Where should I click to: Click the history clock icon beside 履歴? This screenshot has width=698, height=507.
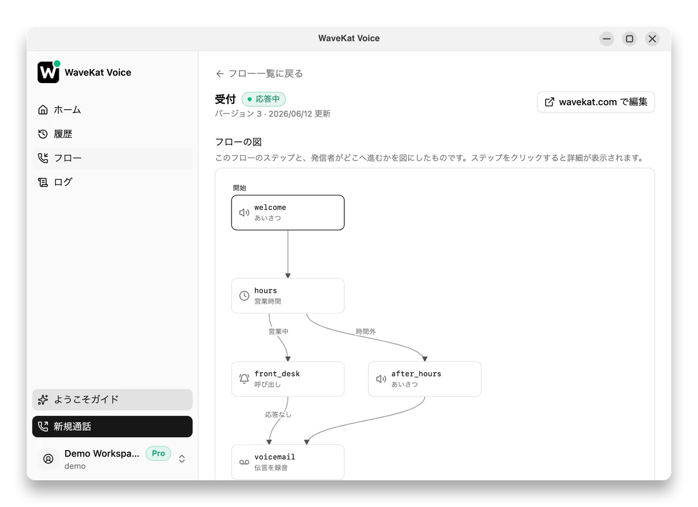43,134
